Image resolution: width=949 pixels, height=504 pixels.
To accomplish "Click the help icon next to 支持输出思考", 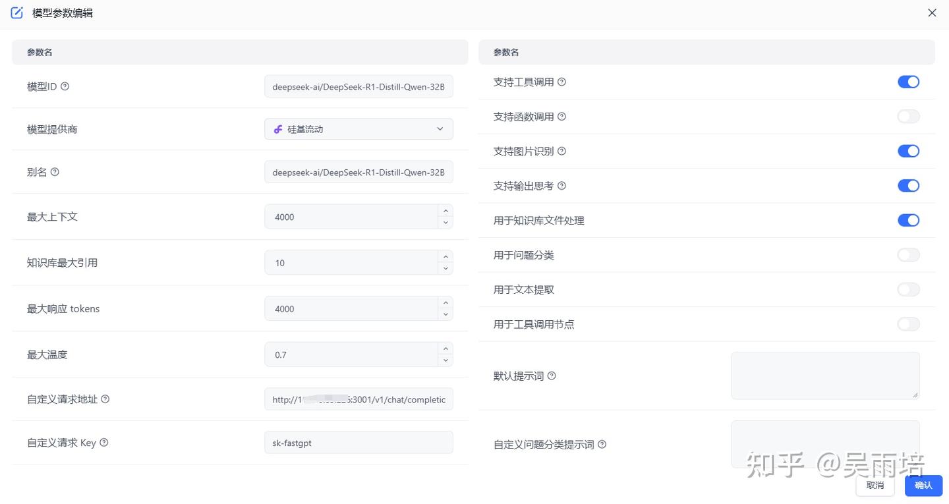I will tap(561, 185).
